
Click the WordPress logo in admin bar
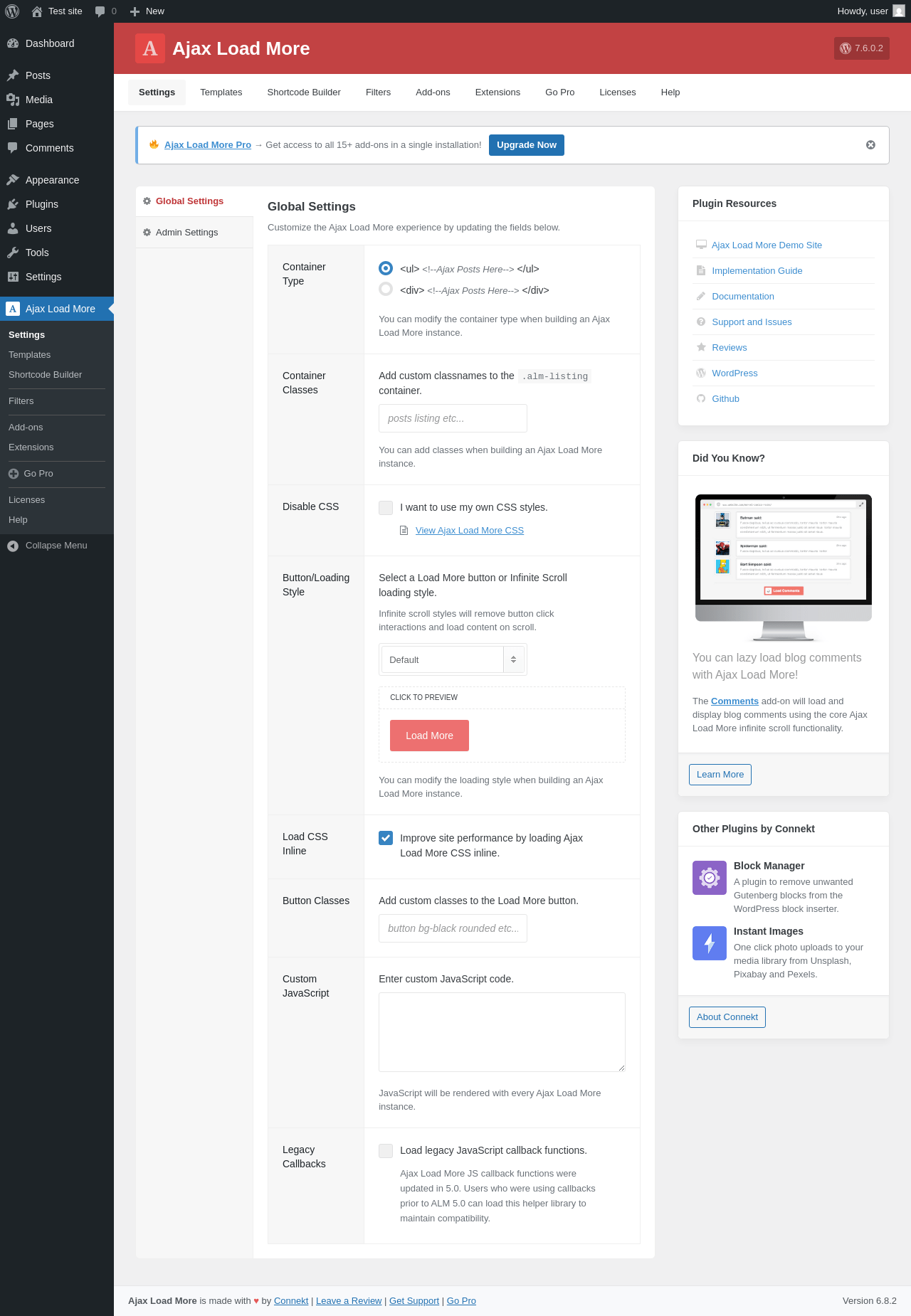(x=12, y=11)
